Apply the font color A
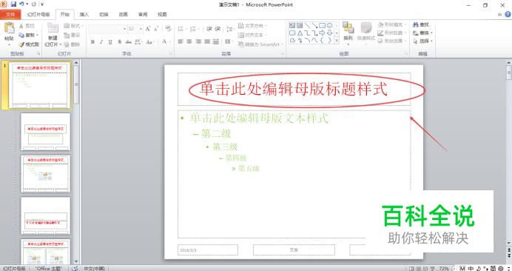Screen dimensions: 512x271 pyautogui.click(x=164, y=41)
